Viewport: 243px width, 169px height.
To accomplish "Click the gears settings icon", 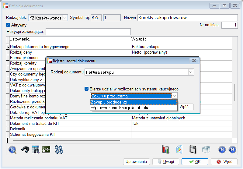I will coord(59,150).
